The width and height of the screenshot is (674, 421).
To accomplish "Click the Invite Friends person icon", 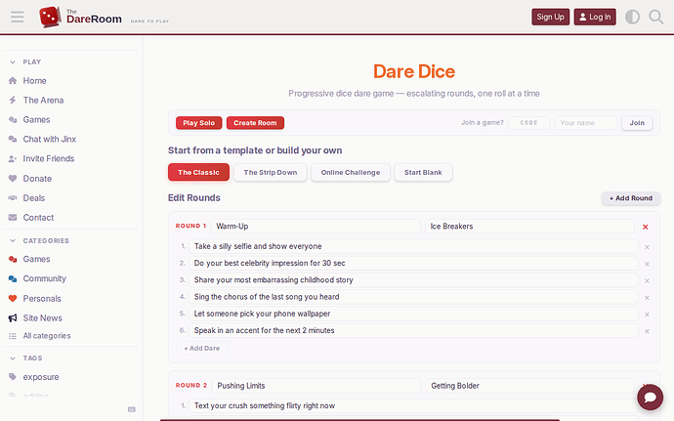I will [13, 158].
